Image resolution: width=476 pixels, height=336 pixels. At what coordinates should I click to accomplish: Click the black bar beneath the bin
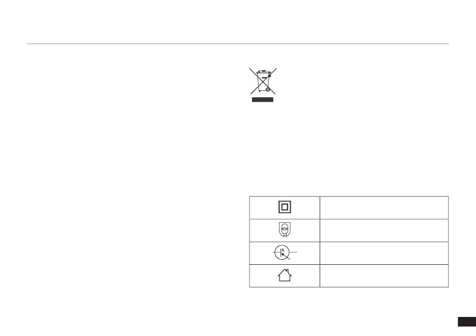263,100
